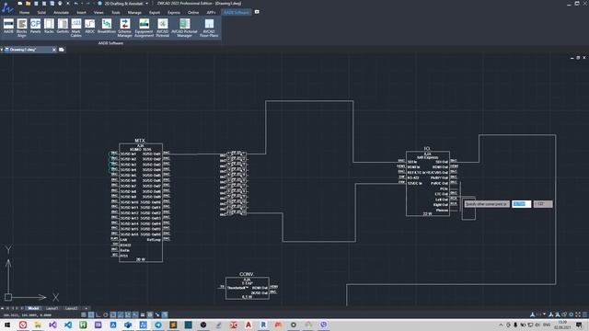Open workspace dropdown '2D Drafting & Annotation'
This screenshot has height=331, width=589.
click(126, 4)
